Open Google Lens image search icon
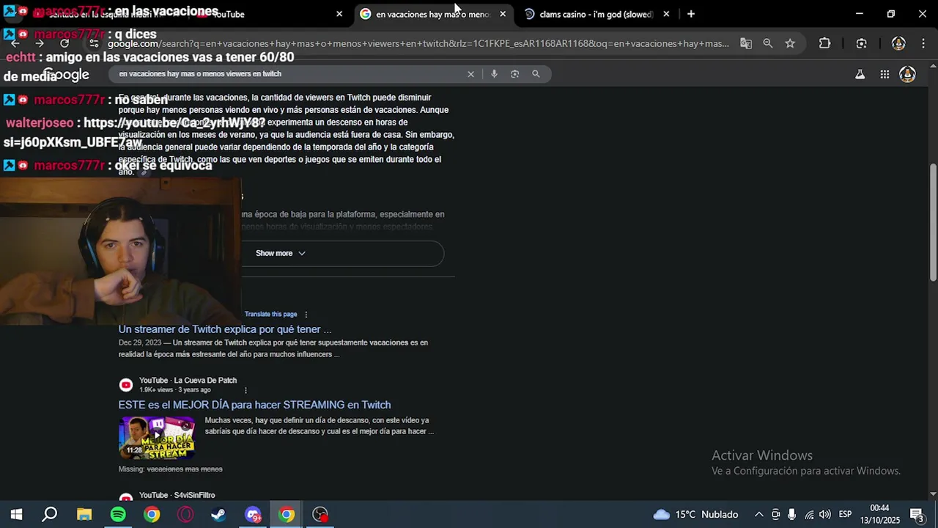The image size is (938, 528). (514, 74)
